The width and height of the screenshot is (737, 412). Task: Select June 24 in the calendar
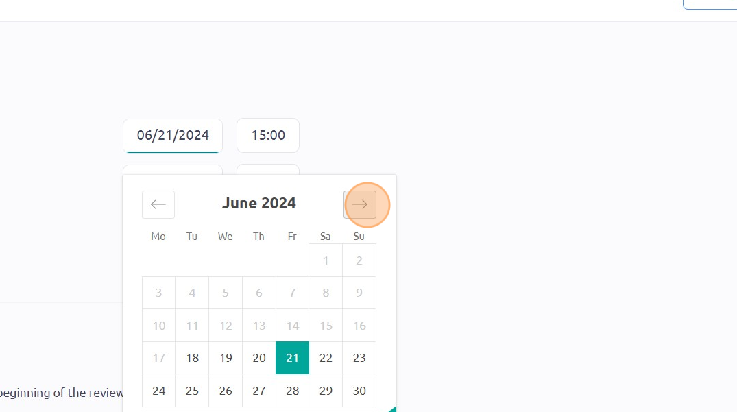point(159,390)
